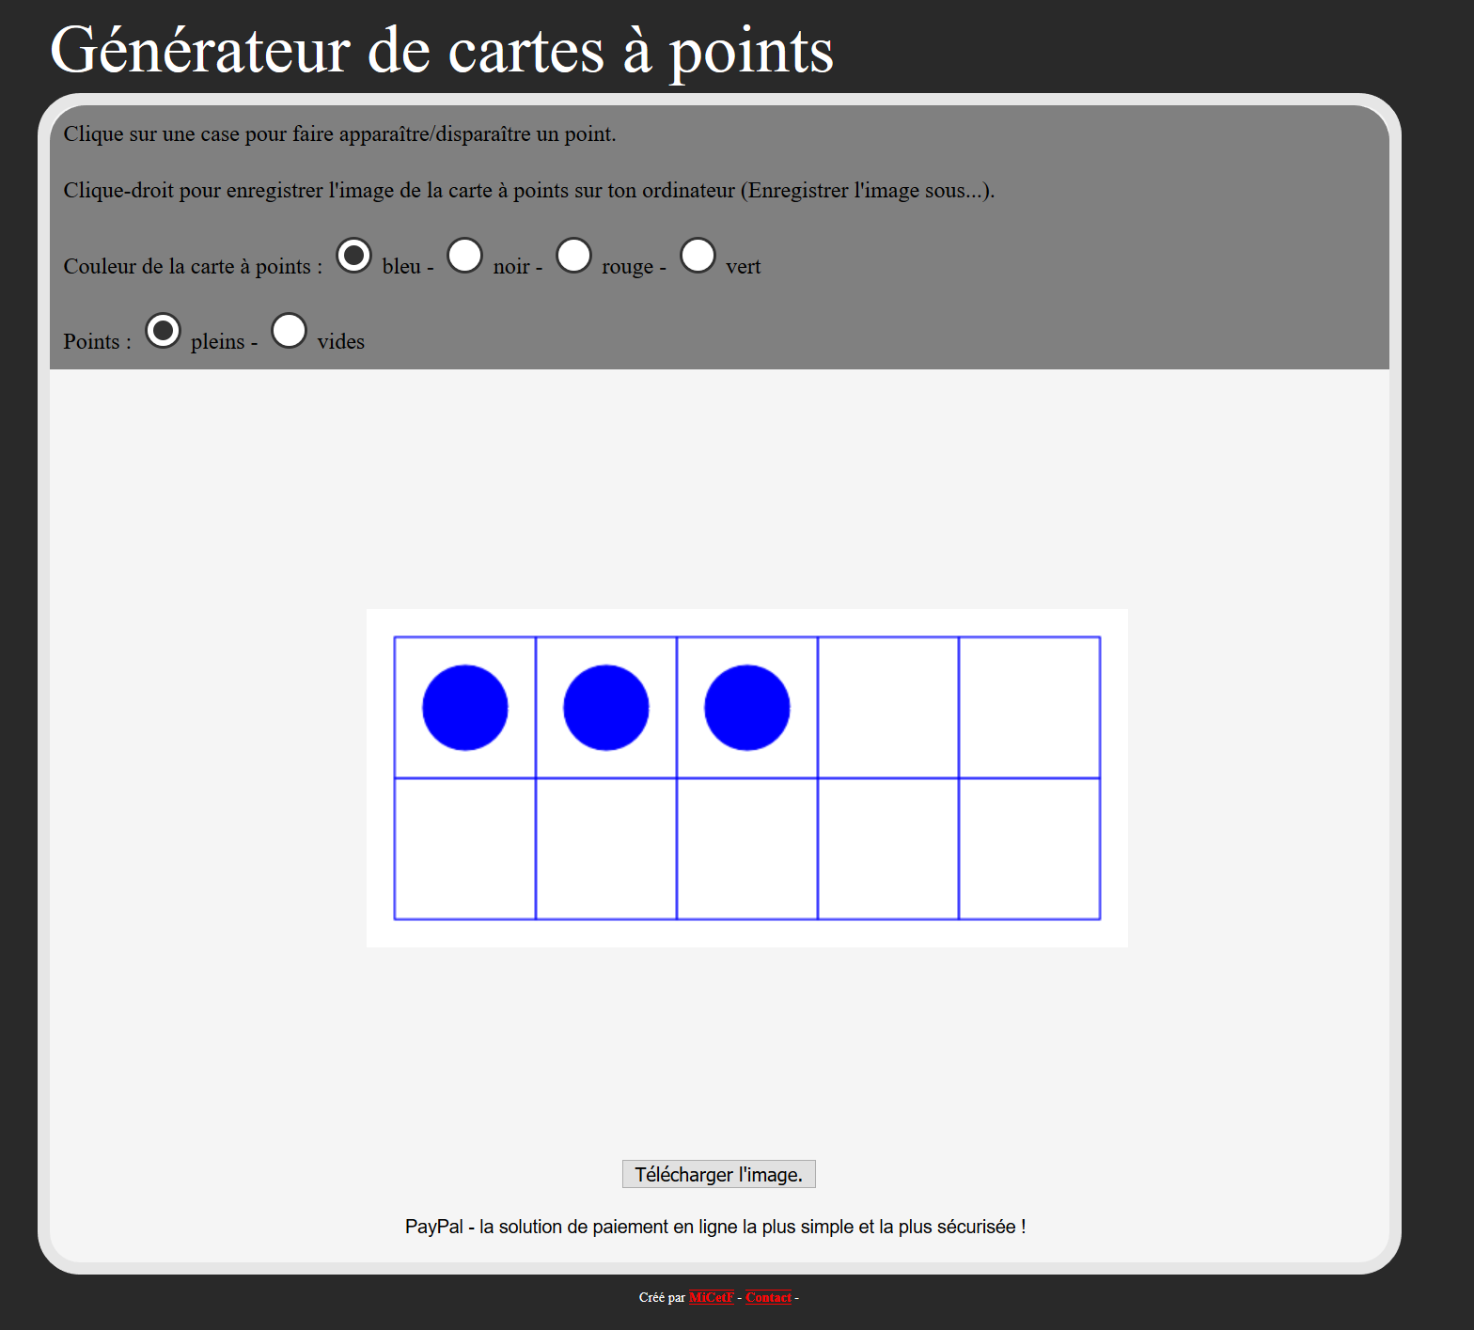This screenshot has width=1474, height=1330.
Task: Pick the vert color option
Action: [698, 256]
